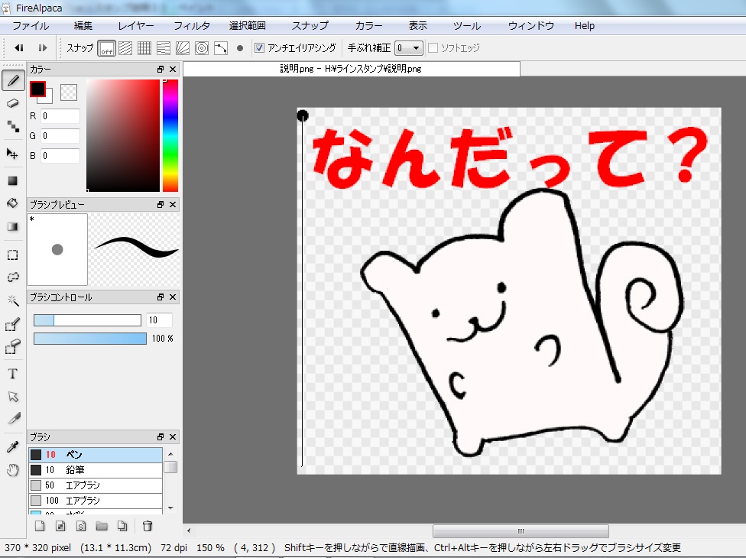Adjust the brush opacity slider

[90, 337]
